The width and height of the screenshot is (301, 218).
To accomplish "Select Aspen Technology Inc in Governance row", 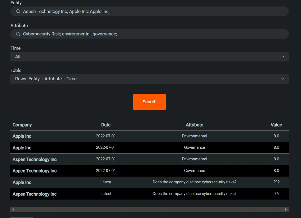I will pos(35,171).
